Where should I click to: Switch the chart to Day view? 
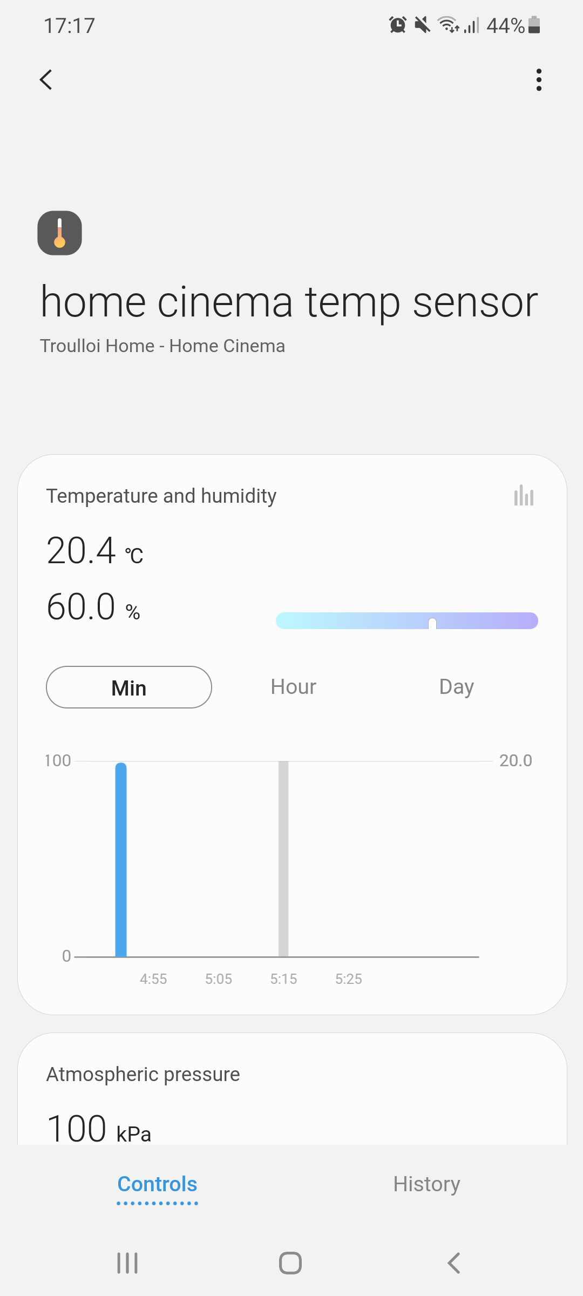456,687
